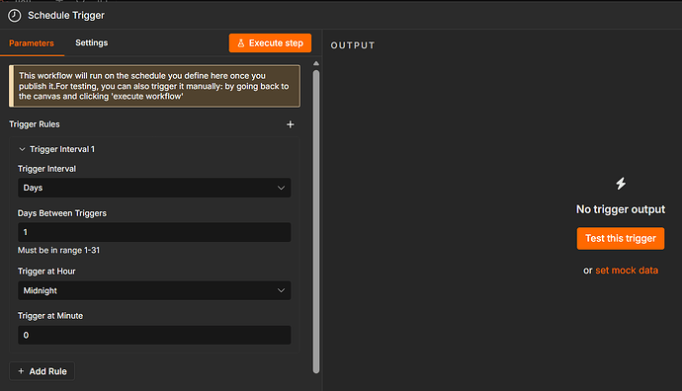
Task: Click the workflow schedule notice banner
Action: point(154,86)
